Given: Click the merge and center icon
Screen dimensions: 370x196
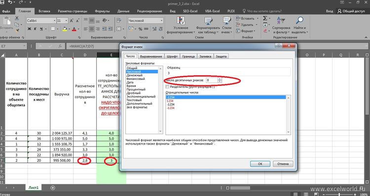Looking at the screenshot, I should click(x=119, y=29).
